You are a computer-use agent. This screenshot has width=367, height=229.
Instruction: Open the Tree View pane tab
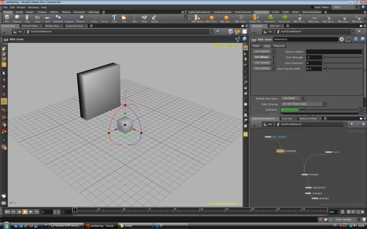[287, 119]
